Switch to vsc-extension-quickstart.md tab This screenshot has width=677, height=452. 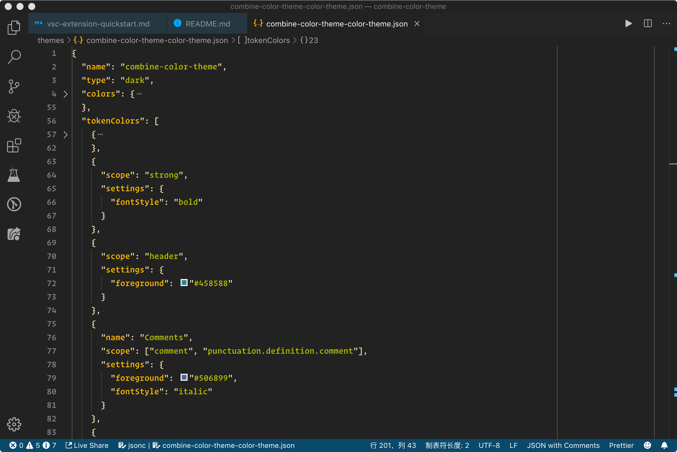point(98,24)
